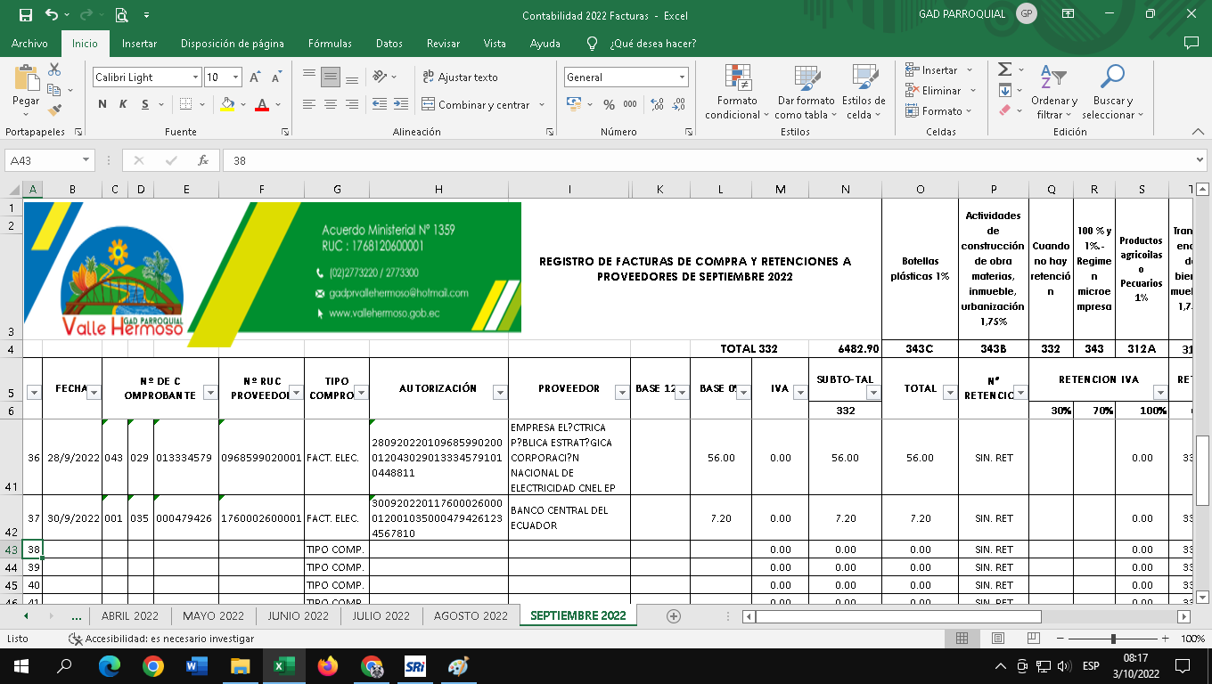Click the Save icon in the title bar
The image size is (1212, 684).
pos(25,14)
